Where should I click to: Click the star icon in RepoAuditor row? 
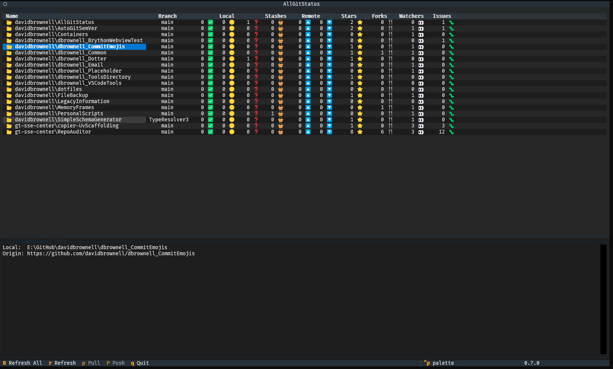click(360, 132)
